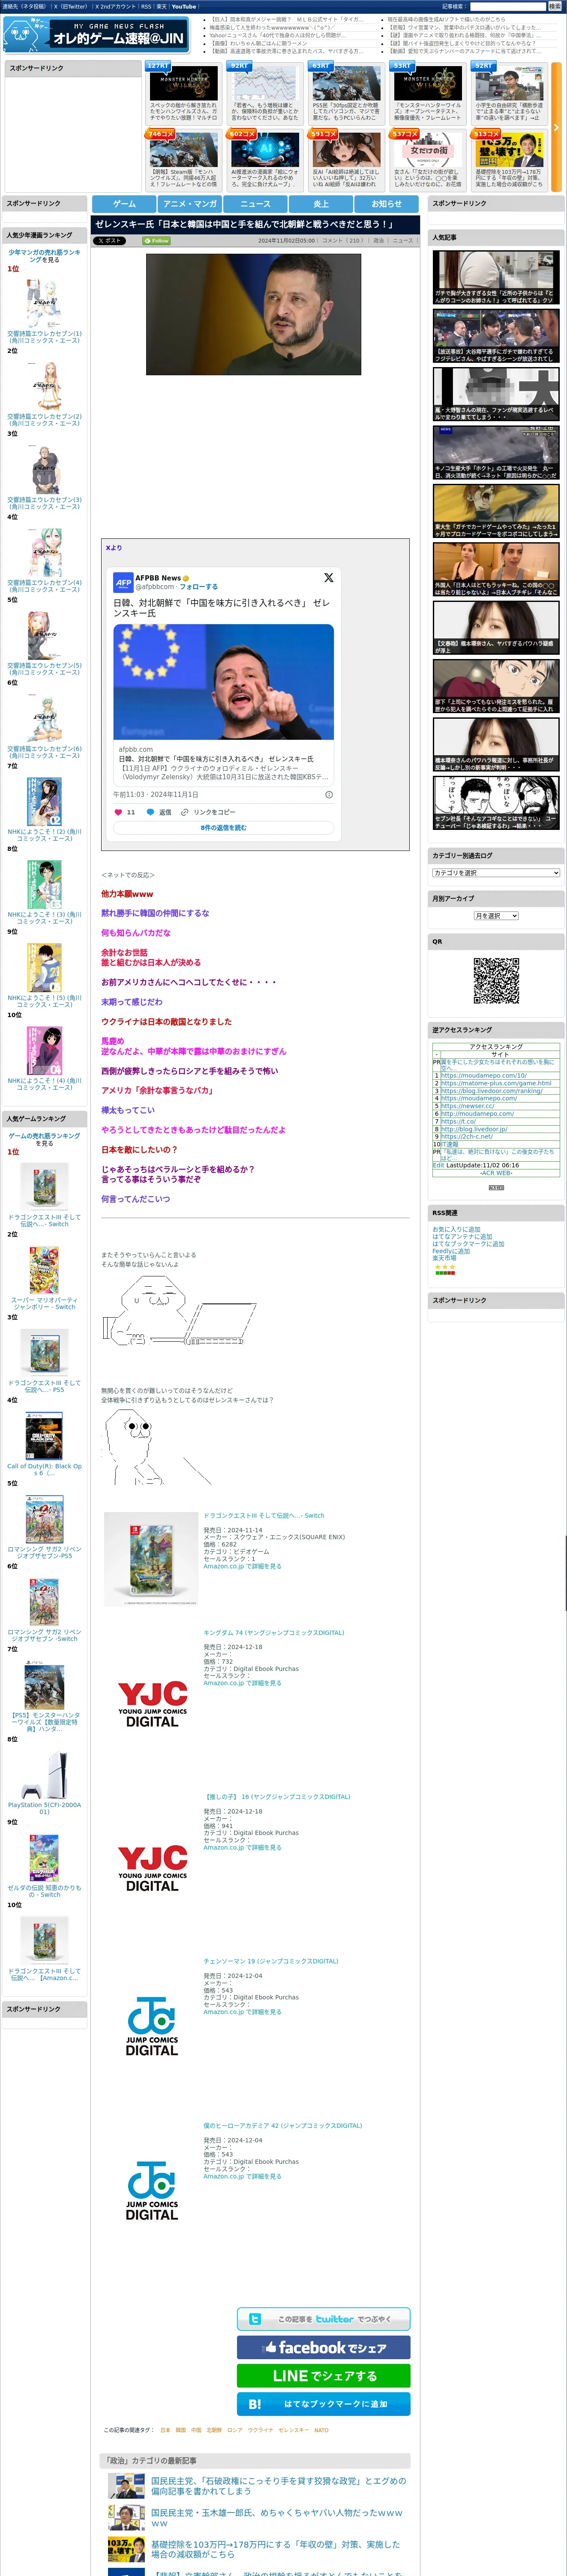The height and width of the screenshot is (2576, 567).
Task: Open コメント（210）link under title
Action: pyautogui.click(x=342, y=241)
